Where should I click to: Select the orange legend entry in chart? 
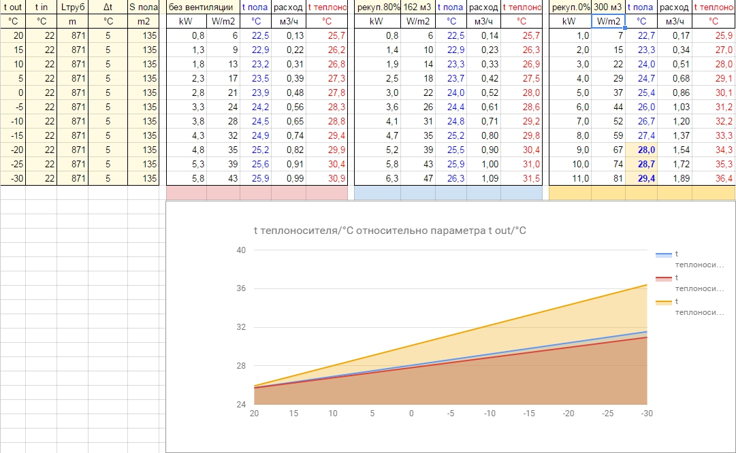pyautogui.click(x=690, y=307)
